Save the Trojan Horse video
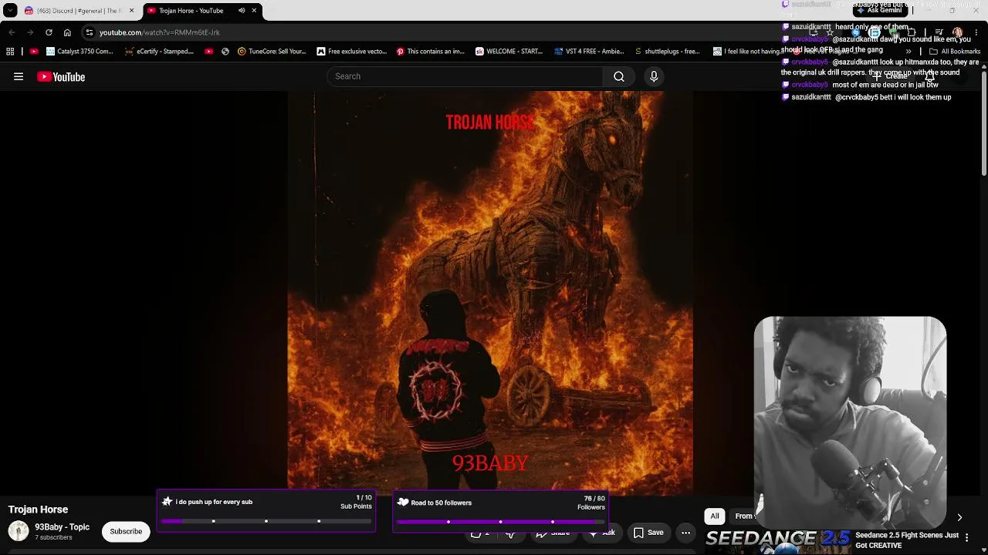Viewport: 988px width, 555px height. (x=648, y=532)
